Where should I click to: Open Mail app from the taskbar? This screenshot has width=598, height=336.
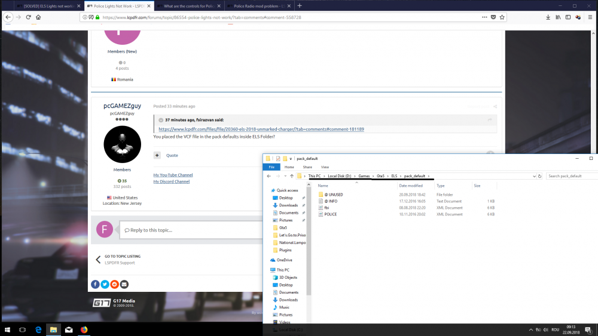[69, 329]
